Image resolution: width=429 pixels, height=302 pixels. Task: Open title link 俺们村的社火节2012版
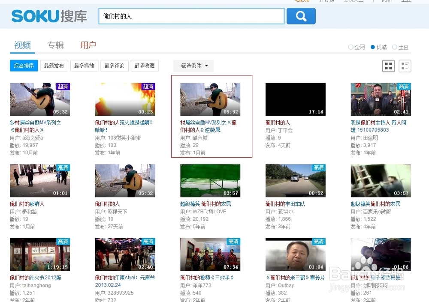pos(36,278)
